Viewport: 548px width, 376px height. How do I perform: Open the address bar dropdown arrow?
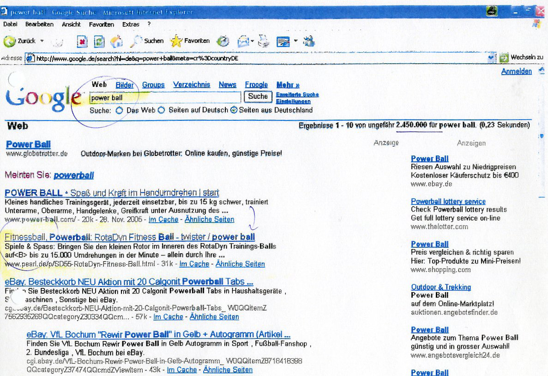[491, 58]
